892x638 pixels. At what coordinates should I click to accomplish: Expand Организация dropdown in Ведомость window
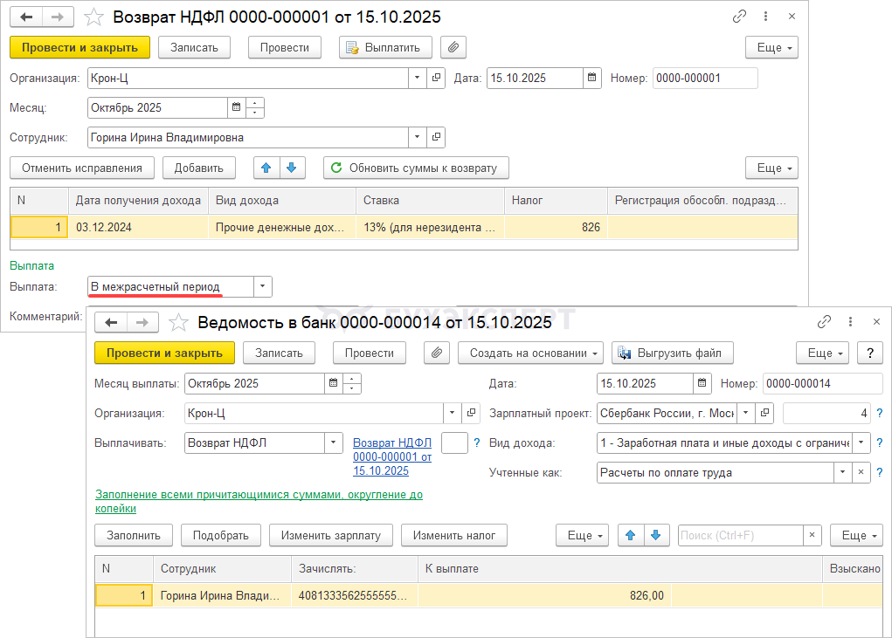(x=452, y=413)
